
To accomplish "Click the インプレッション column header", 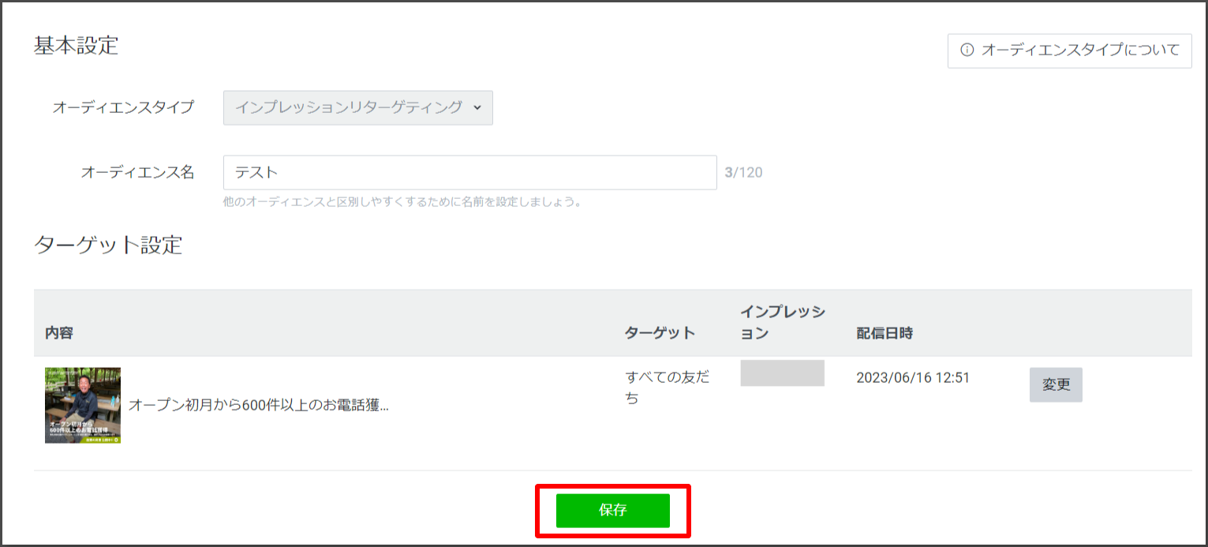I will tap(783, 323).
